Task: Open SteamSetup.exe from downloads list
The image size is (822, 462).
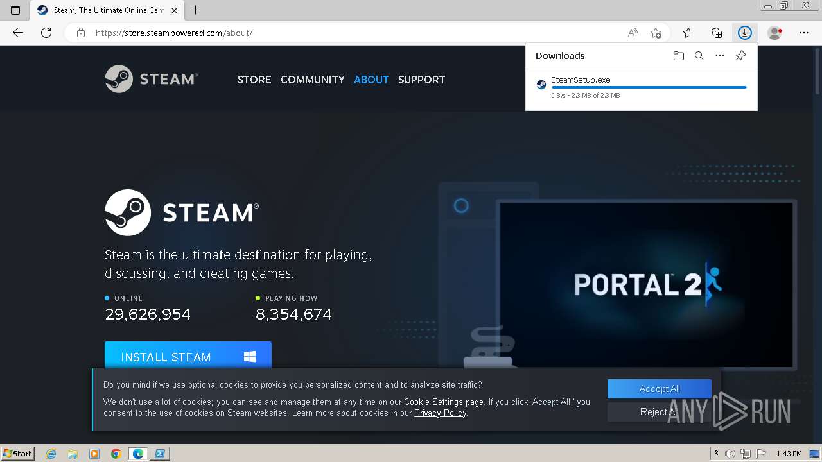Action: tap(581, 80)
